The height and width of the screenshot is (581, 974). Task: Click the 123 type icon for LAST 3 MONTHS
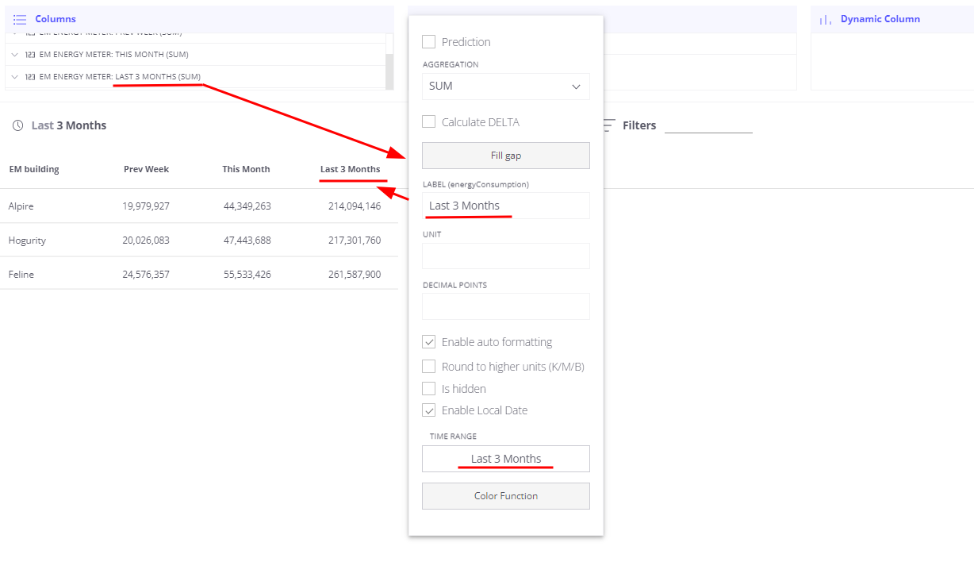(30, 77)
